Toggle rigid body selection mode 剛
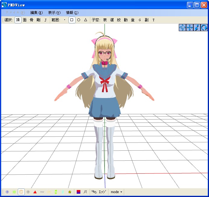Image resolution: width=209 pixels, height=197 pixels. coord(39,20)
